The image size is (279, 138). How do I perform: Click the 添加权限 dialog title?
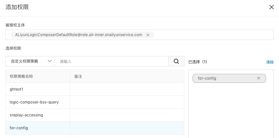(17, 7)
